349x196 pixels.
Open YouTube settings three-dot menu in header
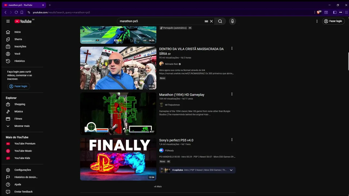[317, 21]
